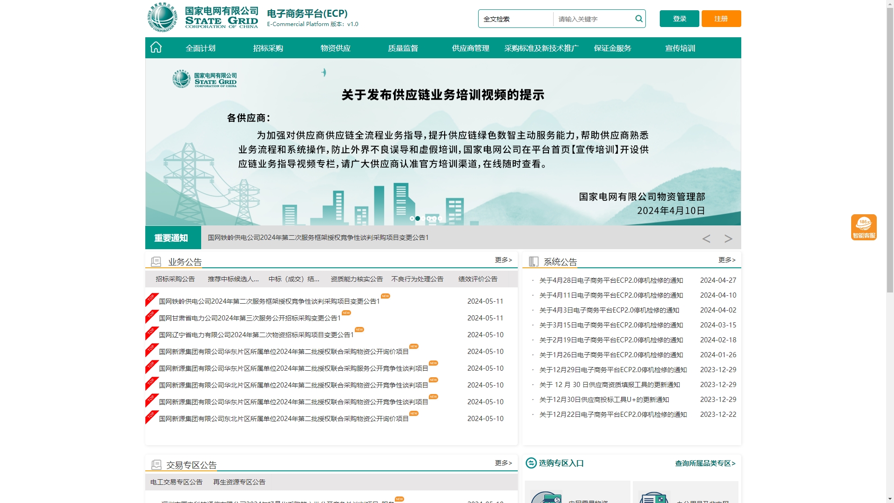
Task: Click the supply chain training banner image
Action: point(443,142)
